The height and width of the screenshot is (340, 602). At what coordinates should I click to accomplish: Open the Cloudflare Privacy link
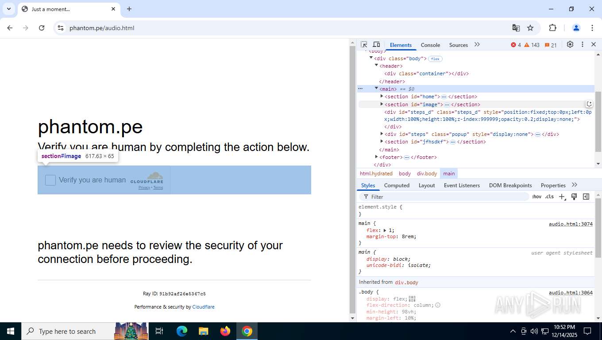click(144, 188)
